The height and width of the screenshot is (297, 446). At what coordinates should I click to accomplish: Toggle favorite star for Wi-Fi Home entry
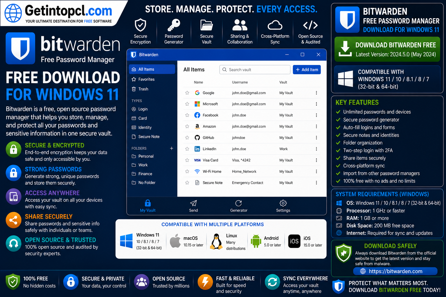coord(187,171)
